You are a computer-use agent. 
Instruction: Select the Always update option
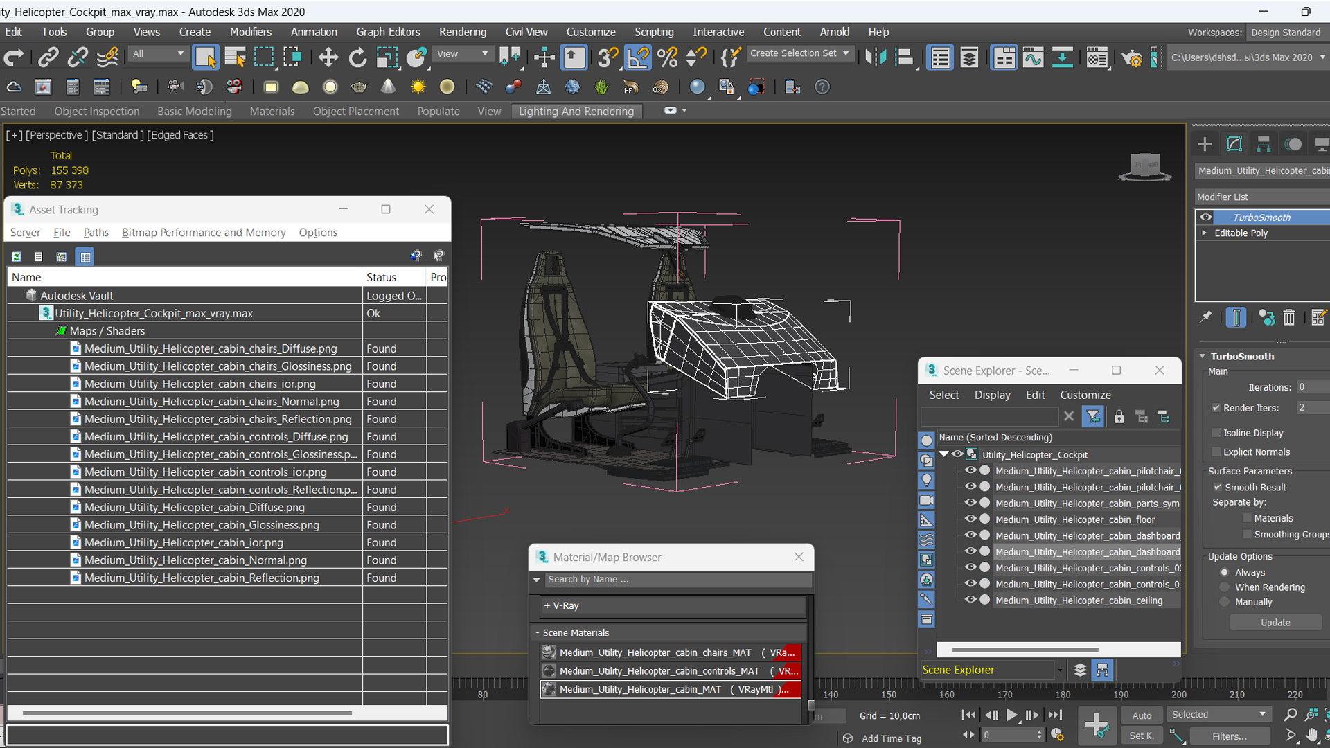coord(1225,573)
